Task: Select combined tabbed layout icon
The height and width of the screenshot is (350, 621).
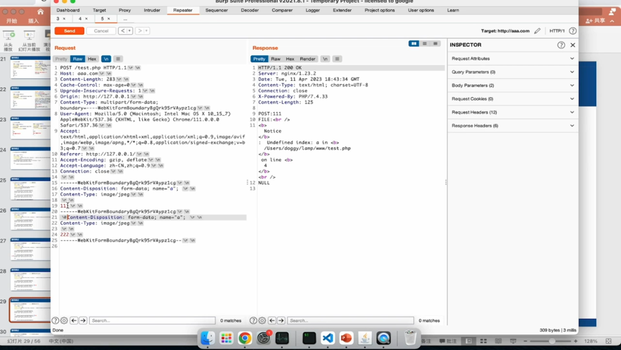Action: [x=435, y=44]
